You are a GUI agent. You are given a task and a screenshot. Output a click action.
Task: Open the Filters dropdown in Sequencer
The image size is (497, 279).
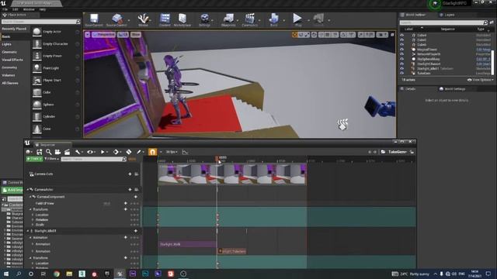coord(52,159)
